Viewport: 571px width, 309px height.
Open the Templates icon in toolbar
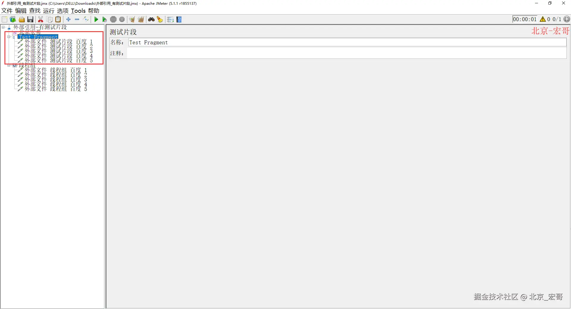(13, 20)
